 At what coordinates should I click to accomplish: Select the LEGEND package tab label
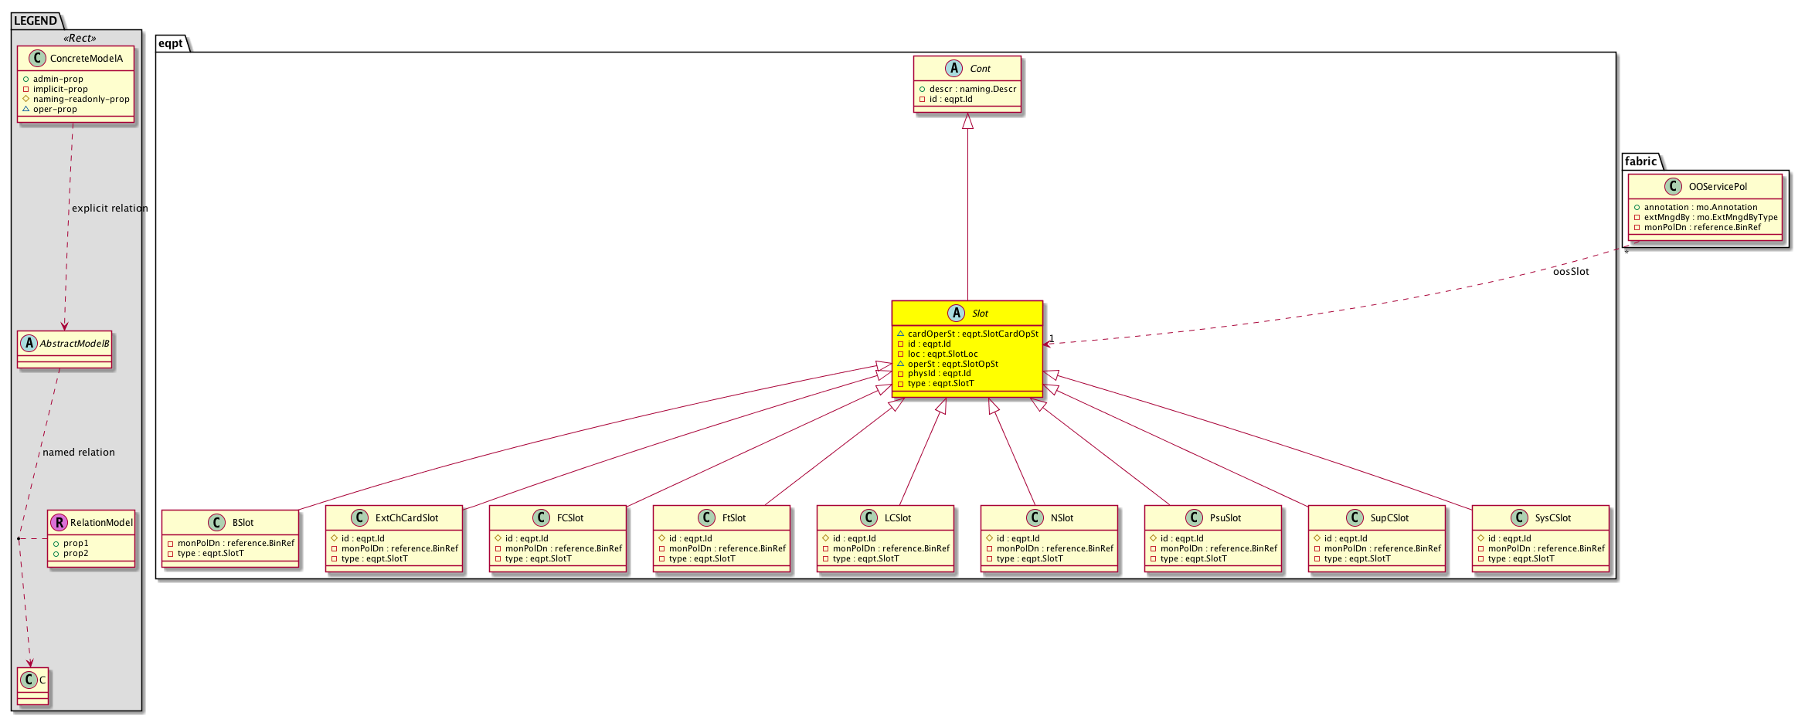pyautogui.click(x=36, y=20)
